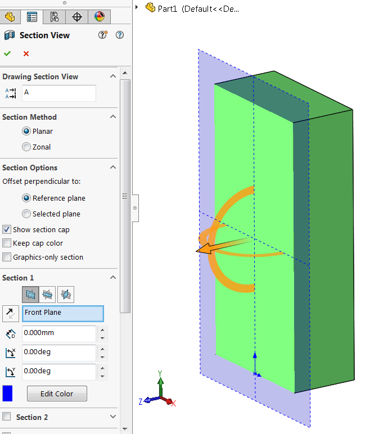The height and width of the screenshot is (434, 379).
Task: Decrease the X rotation angle
Action: [103, 357]
